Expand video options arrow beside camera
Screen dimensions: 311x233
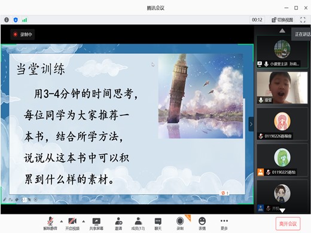(84, 221)
